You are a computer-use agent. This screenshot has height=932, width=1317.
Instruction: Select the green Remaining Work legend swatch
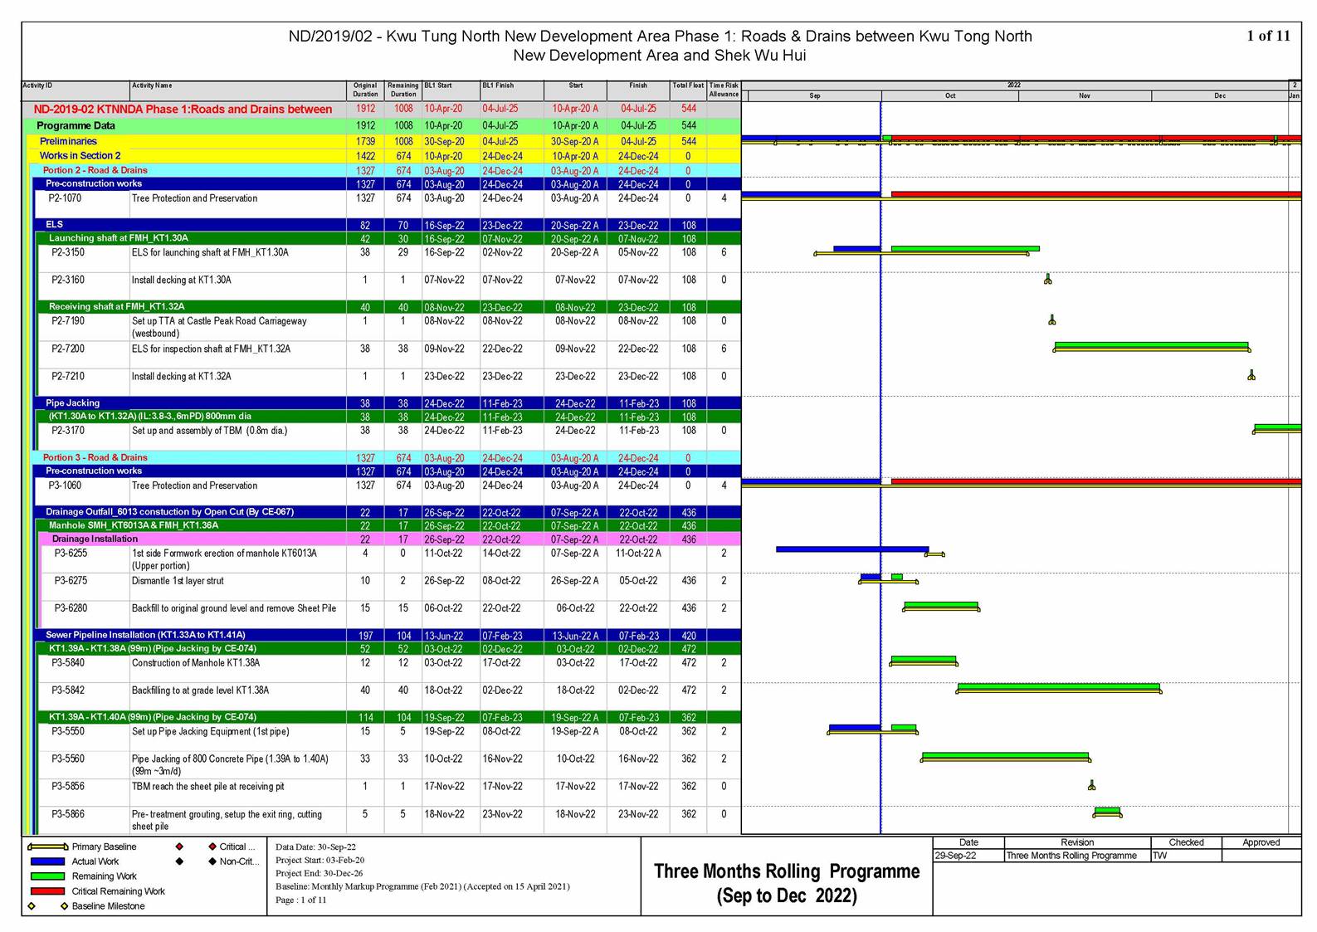[x=47, y=876]
